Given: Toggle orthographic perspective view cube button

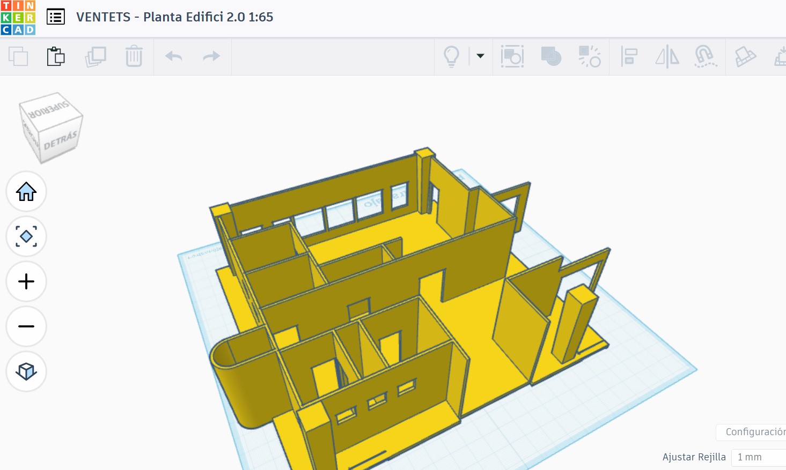Looking at the screenshot, I should pyautogui.click(x=26, y=371).
